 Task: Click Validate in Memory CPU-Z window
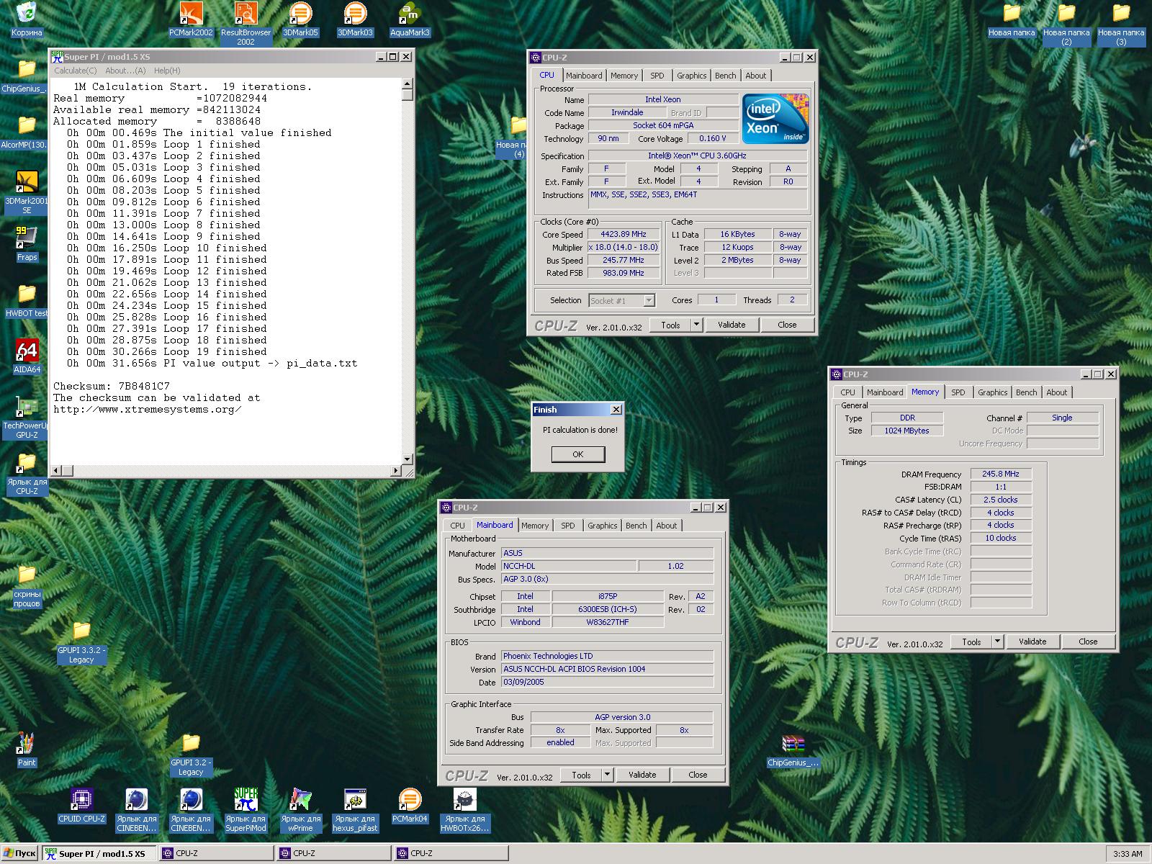1032,642
